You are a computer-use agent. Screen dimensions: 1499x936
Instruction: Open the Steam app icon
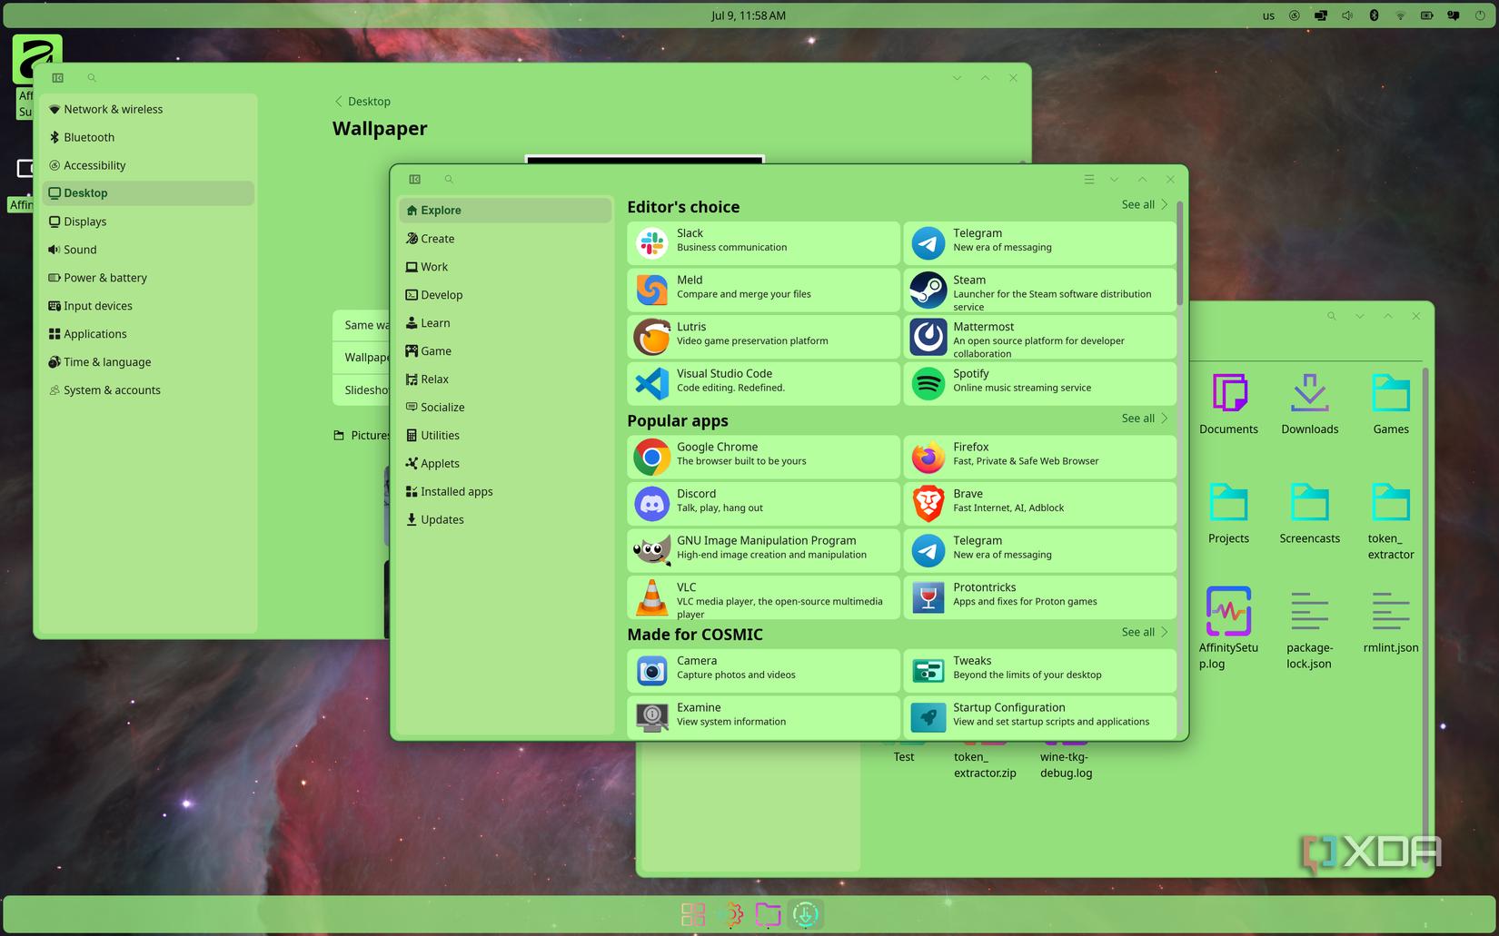(928, 290)
